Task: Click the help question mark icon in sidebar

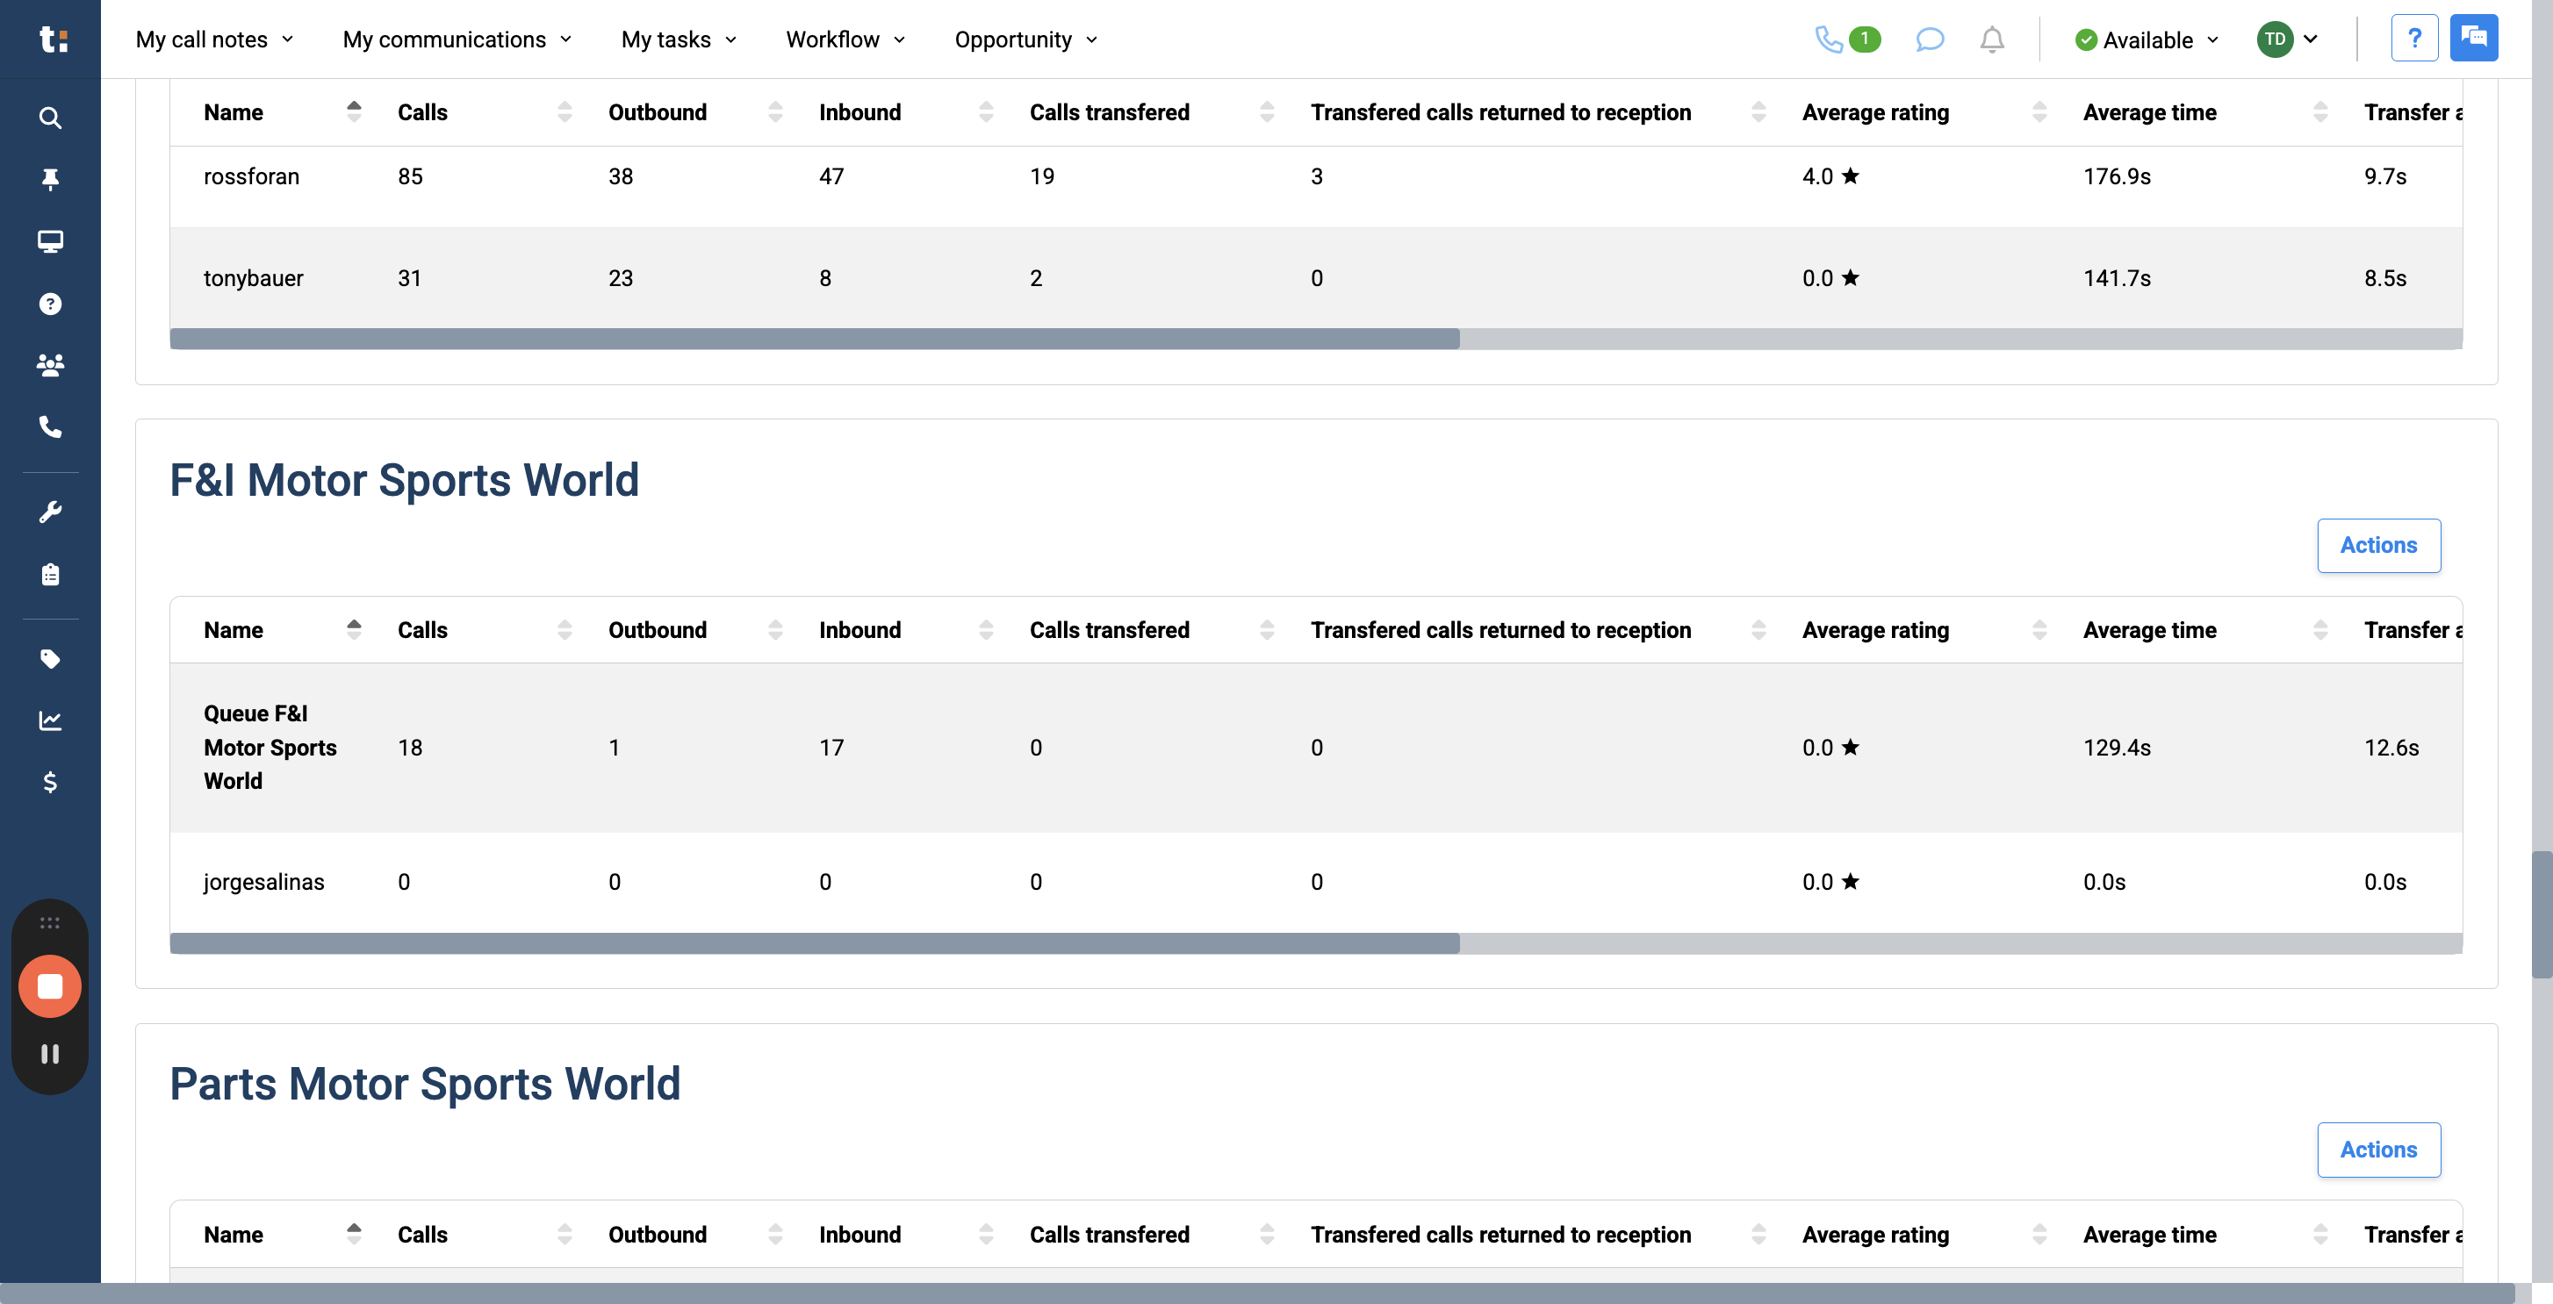Action: tap(49, 305)
